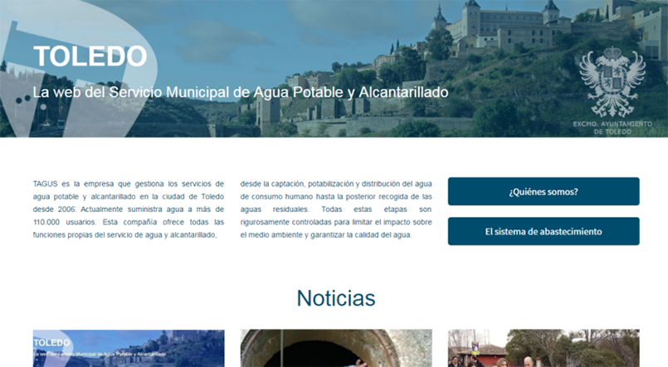Open the news card showing people outdoors
The image size is (668, 367).
coord(544,348)
